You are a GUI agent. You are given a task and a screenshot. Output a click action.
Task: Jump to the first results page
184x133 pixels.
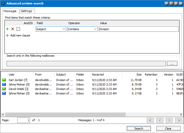[150, 120]
